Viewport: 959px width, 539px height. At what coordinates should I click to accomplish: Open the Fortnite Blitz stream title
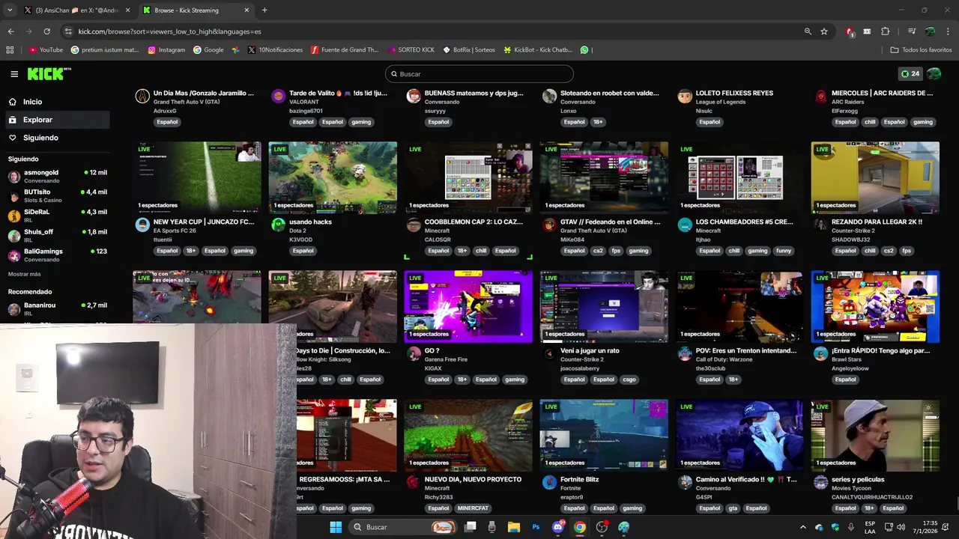pyautogui.click(x=580, y=479)
